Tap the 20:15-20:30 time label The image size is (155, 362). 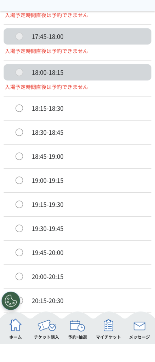click(47, 301)
